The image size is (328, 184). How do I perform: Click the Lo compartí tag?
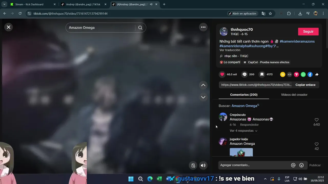click(230, 62)
